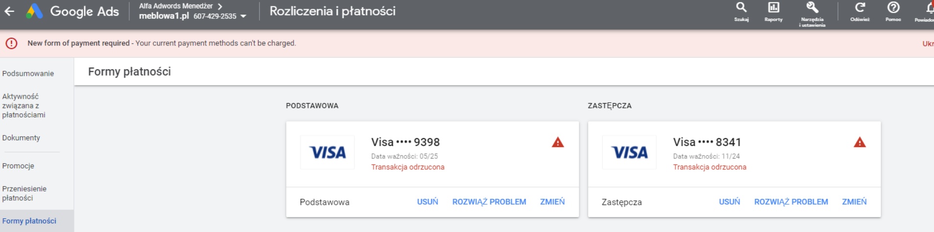Click ZMIEŃ on the primary card
This screenshot has height=232, width=934.
(x=552, y=202)
